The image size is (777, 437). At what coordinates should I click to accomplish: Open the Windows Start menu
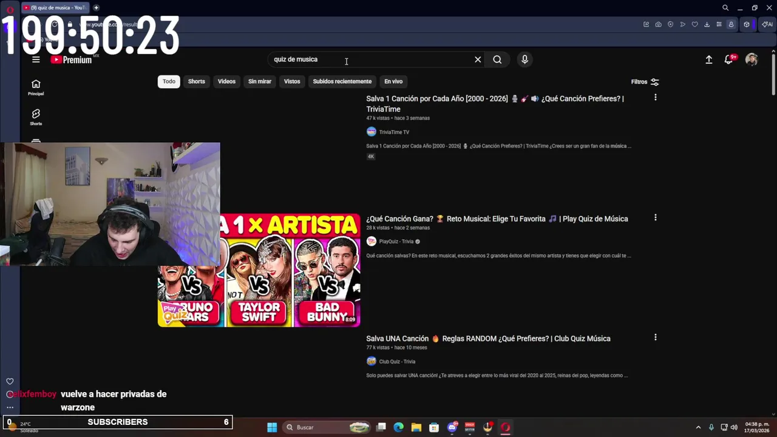(x=272, y=427)
